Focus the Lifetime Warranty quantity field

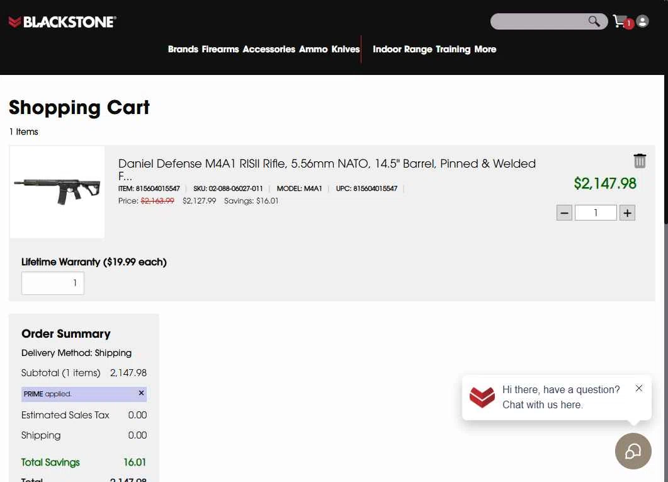(x=53, y=283)
